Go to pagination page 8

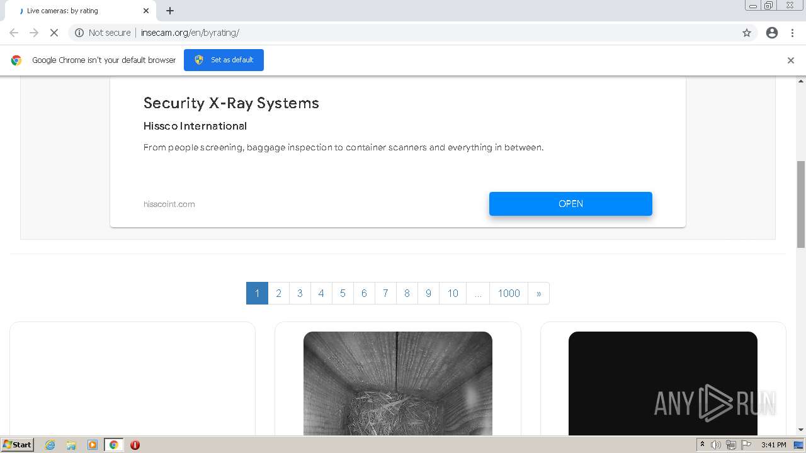[x=407, y=293]
